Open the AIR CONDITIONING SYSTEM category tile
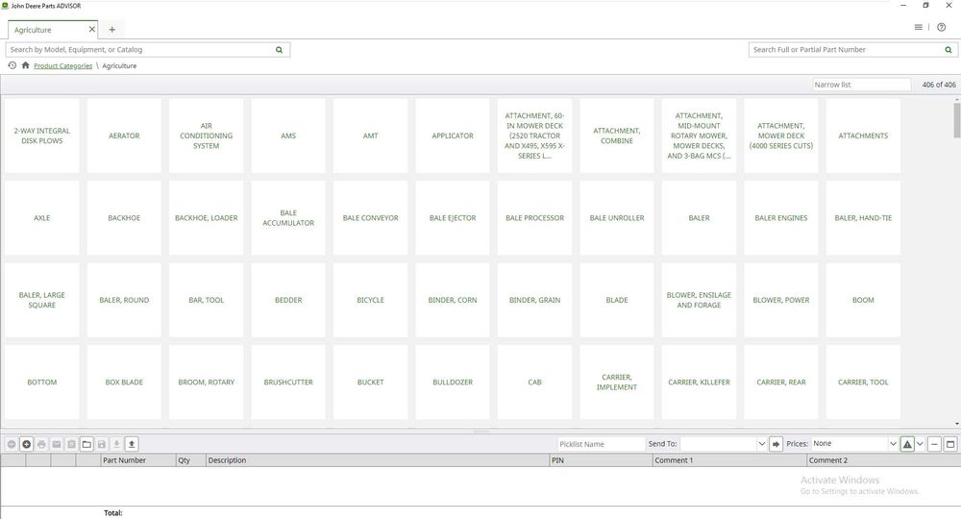The height and width of the screenshot is (519, 961). pyautogui.click(x=206, y=136)
